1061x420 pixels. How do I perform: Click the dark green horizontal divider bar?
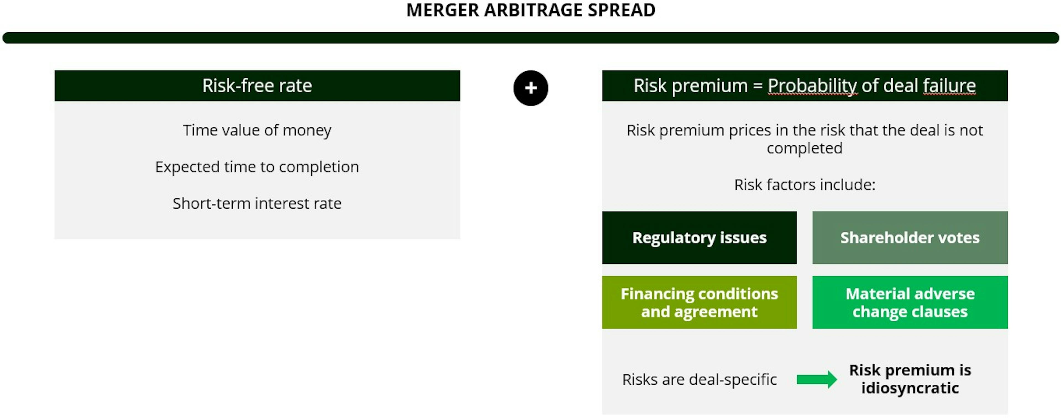[530, 38]
